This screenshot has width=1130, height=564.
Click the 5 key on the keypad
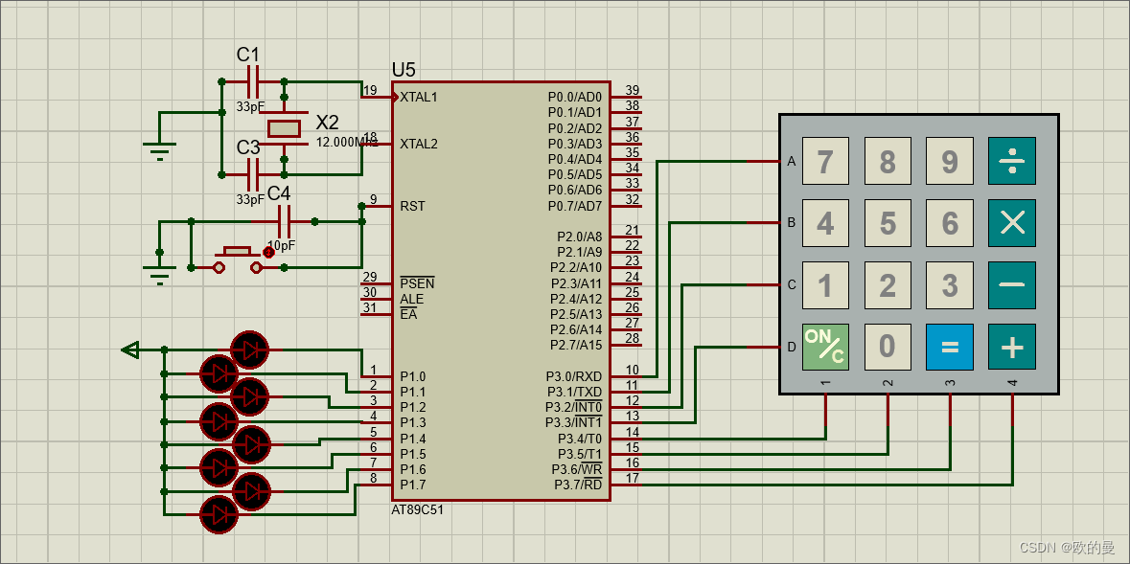pos(888,223)
